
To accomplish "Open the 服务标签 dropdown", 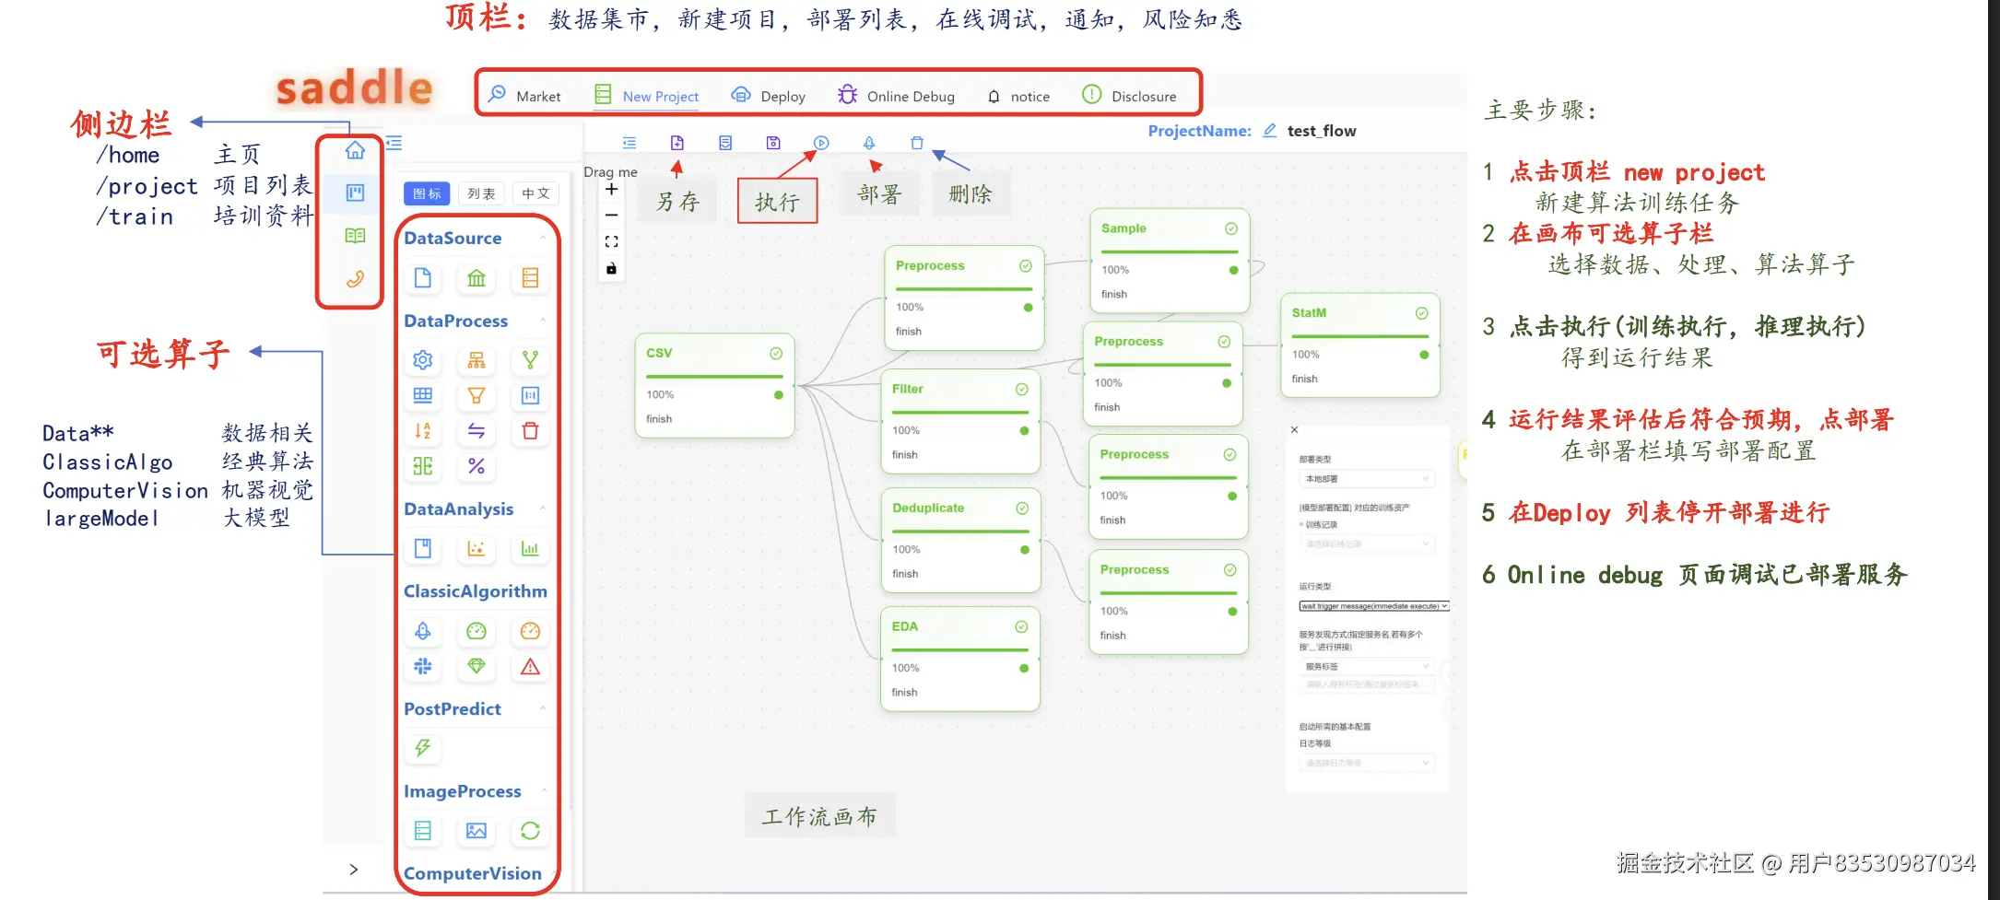I will coord(1367,666).
